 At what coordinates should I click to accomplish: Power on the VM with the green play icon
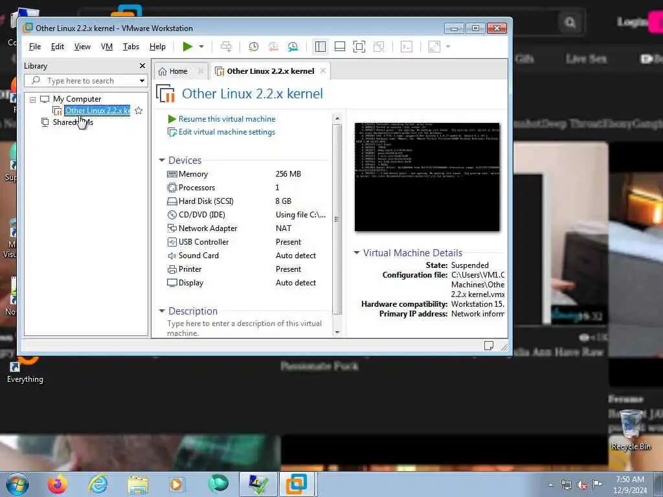(x=187, y=47)
